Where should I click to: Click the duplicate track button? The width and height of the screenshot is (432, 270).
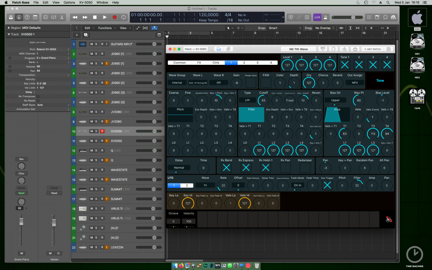(86, 35)
